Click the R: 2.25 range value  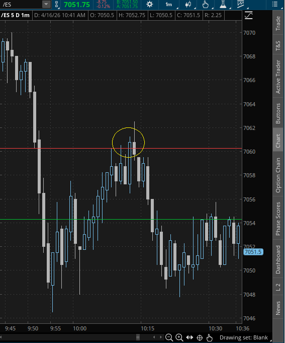click(x=213, y=15)
